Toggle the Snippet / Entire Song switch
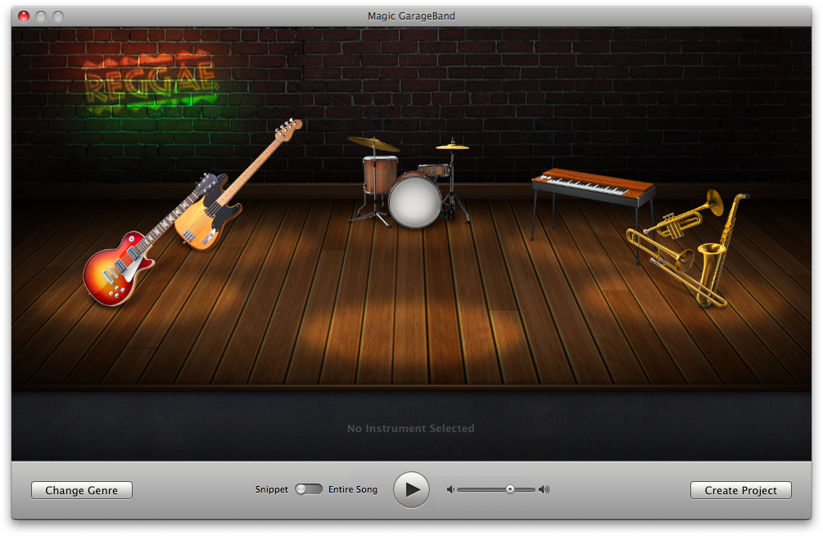 pos(309,489)
